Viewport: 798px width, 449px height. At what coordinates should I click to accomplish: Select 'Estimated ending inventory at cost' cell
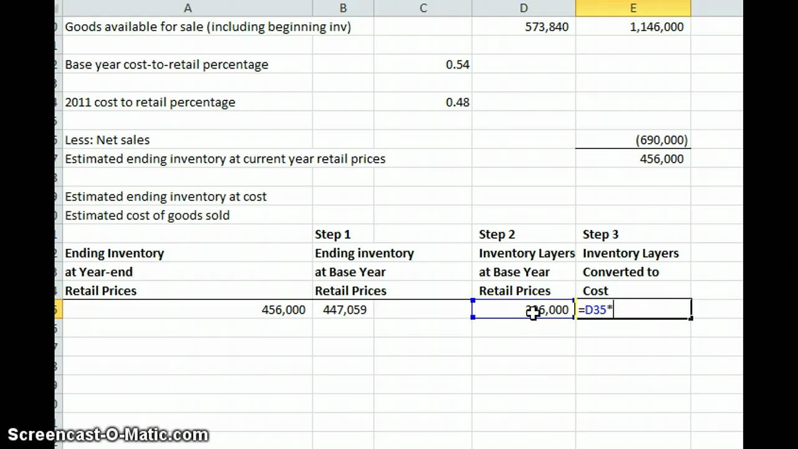coord(187,196)
